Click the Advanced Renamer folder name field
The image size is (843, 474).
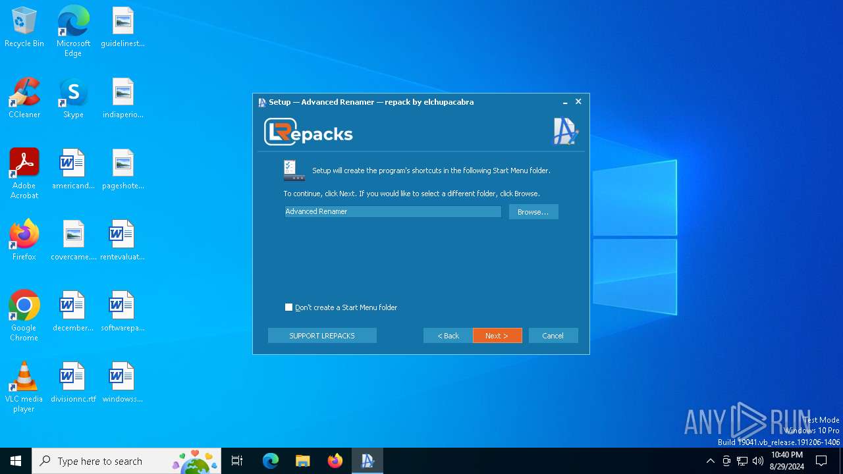(x=393, y=211)
